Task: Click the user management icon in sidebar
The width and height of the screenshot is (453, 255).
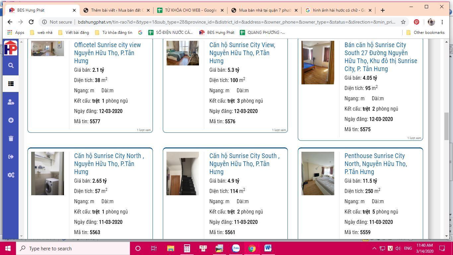Action: 11,102
